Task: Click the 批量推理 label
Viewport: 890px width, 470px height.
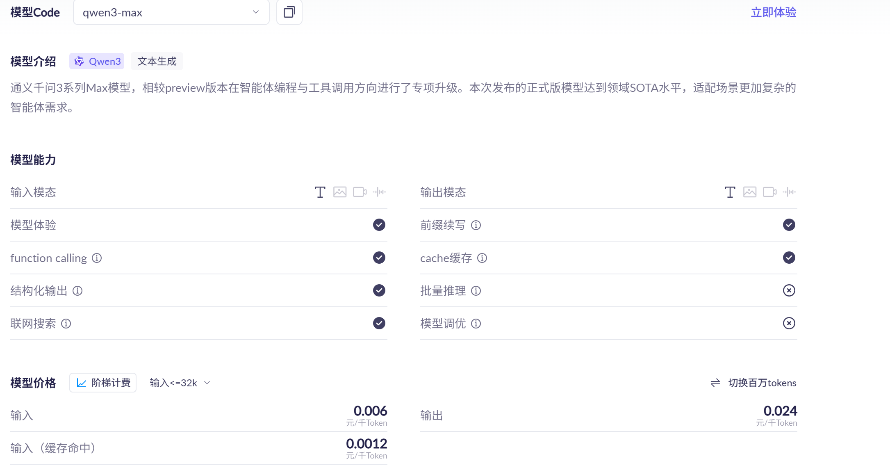Action: pos(443,291)
